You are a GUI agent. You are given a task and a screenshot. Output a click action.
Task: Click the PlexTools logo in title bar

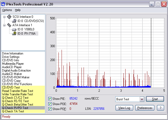click(3, 4)
